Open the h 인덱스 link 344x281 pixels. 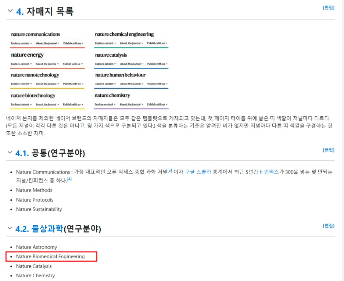(x=269, y=172)
